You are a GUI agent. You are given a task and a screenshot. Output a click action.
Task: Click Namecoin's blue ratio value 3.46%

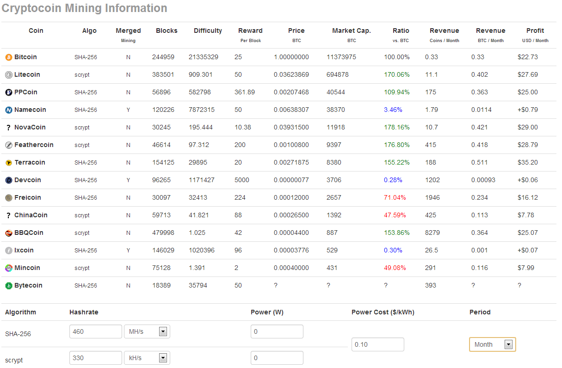tap(393, 110)
